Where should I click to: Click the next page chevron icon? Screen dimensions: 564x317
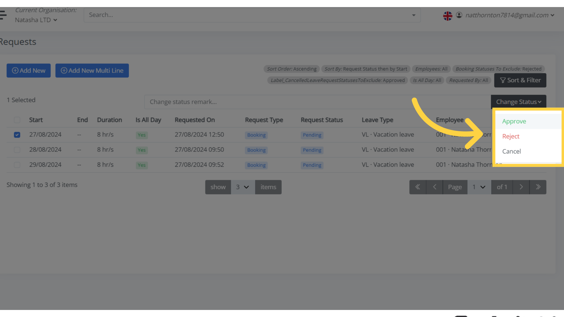coord(521,187)
